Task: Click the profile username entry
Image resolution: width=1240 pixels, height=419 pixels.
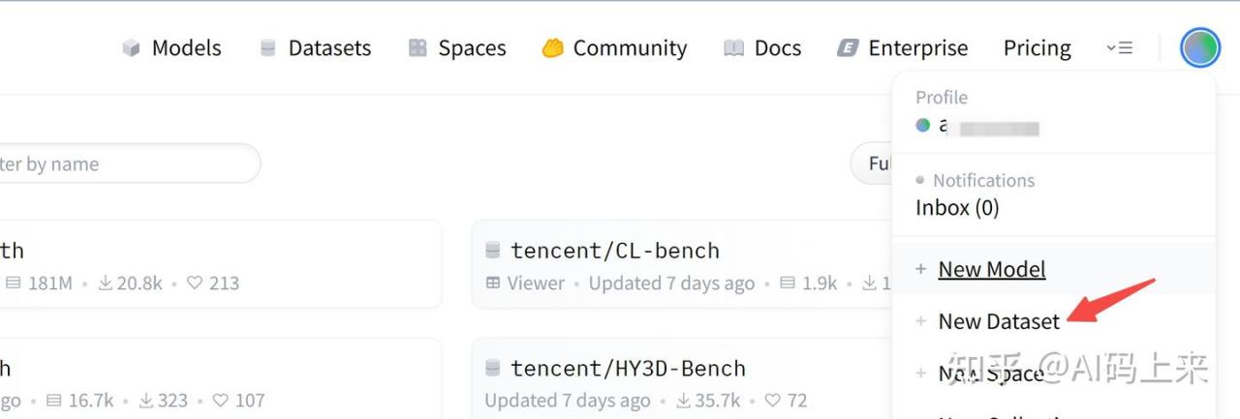Action: click(x=978, y=127)
